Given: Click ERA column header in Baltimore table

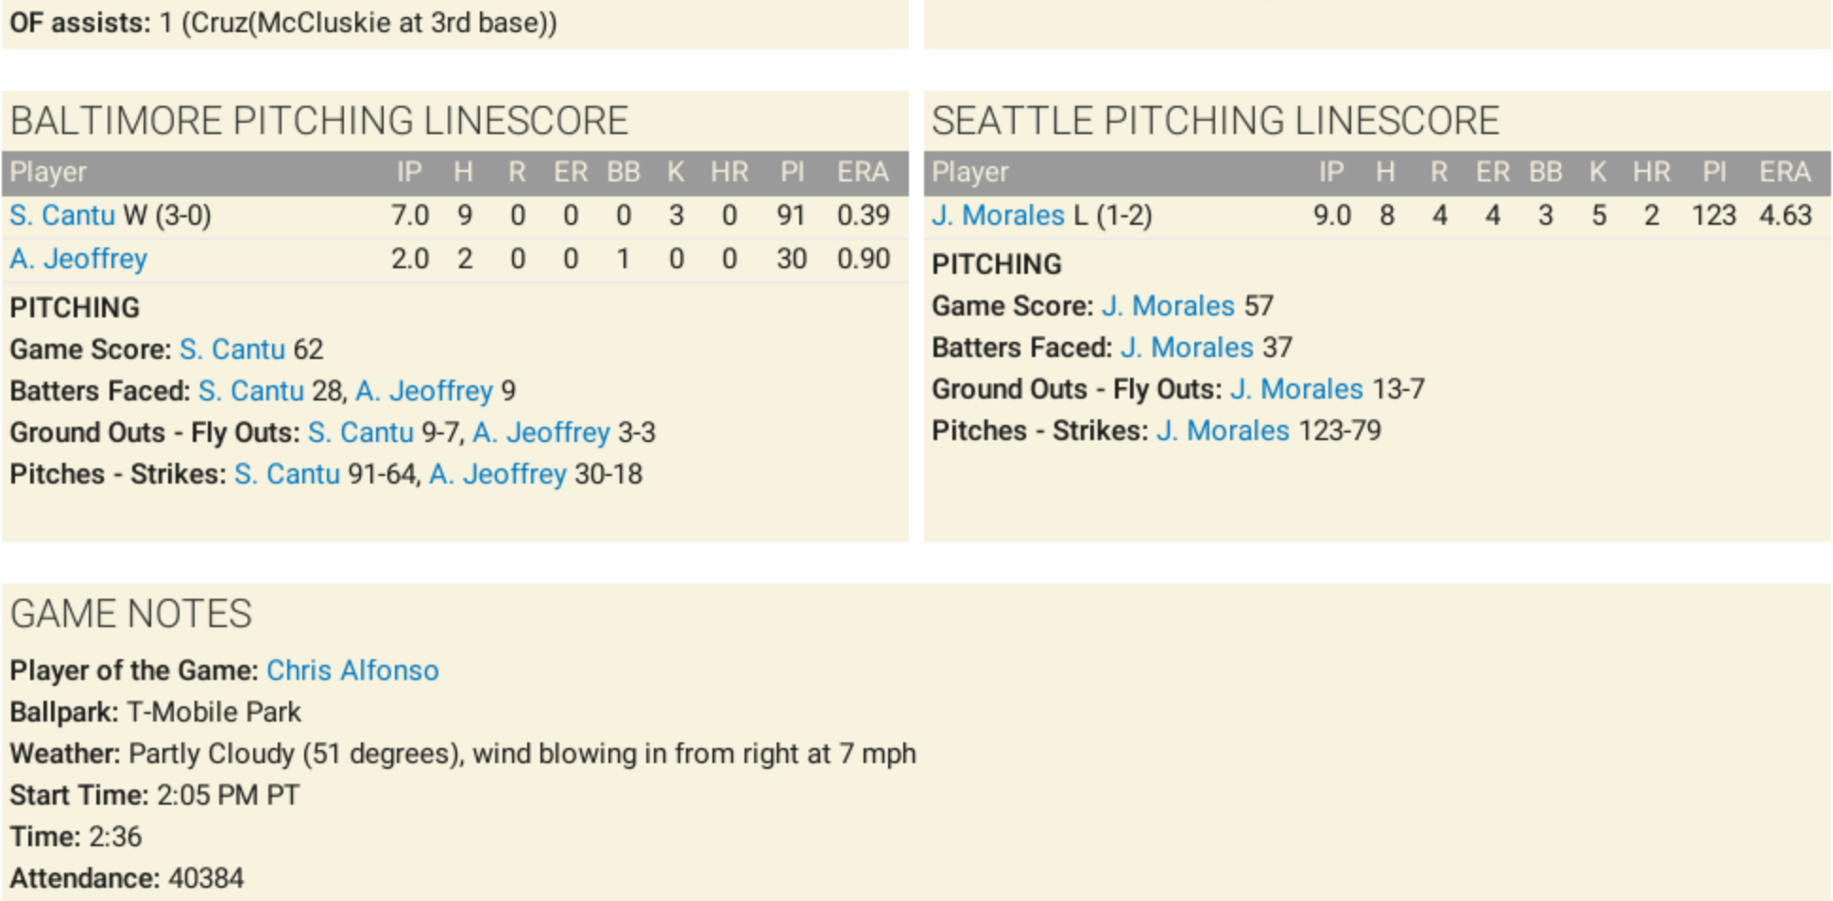Looking at the screenshot, I should pyautogui.click(x=863, y=172).
